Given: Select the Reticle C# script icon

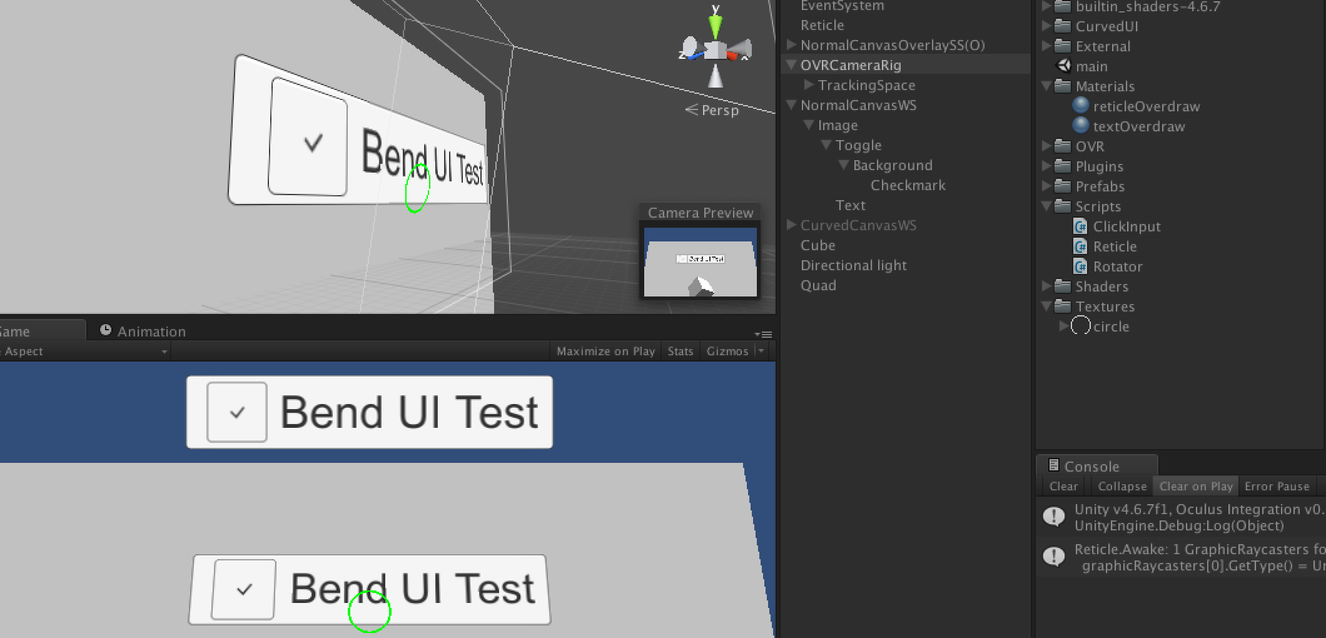Looking at the screenshot, I should [x=1080, y=246].
